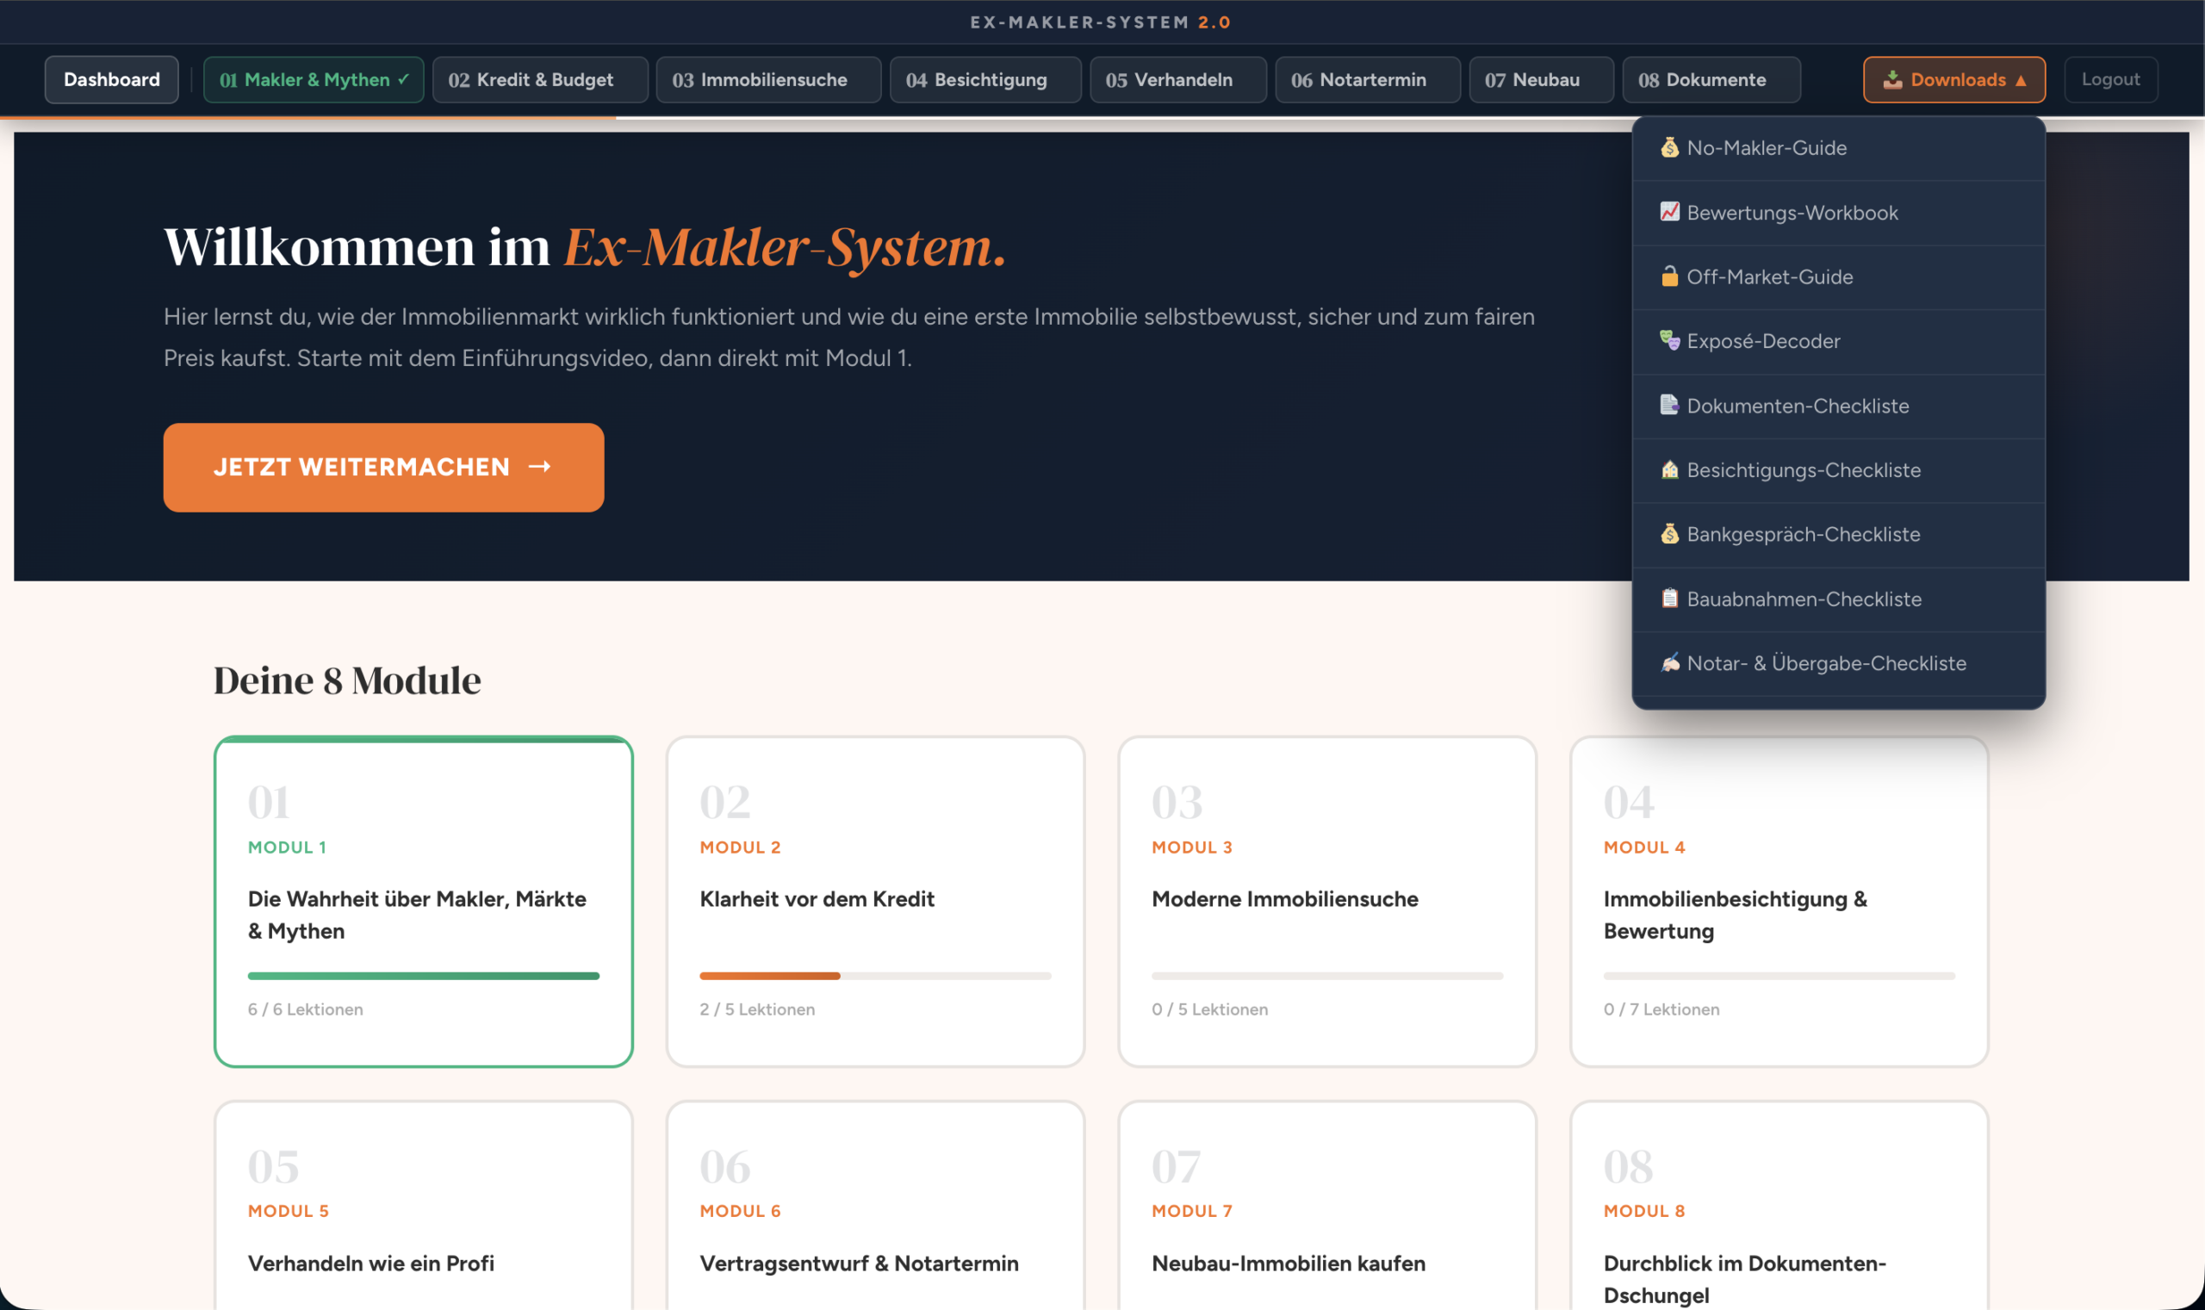Click the '2 / 5 Lektionen' text
This screenshot has height=1310, width=2205.
tap(757, 1009)
